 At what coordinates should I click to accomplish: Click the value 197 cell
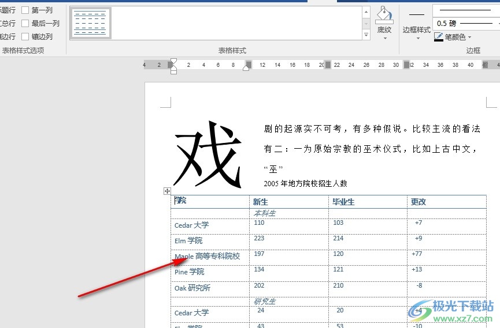pos(288,258)
